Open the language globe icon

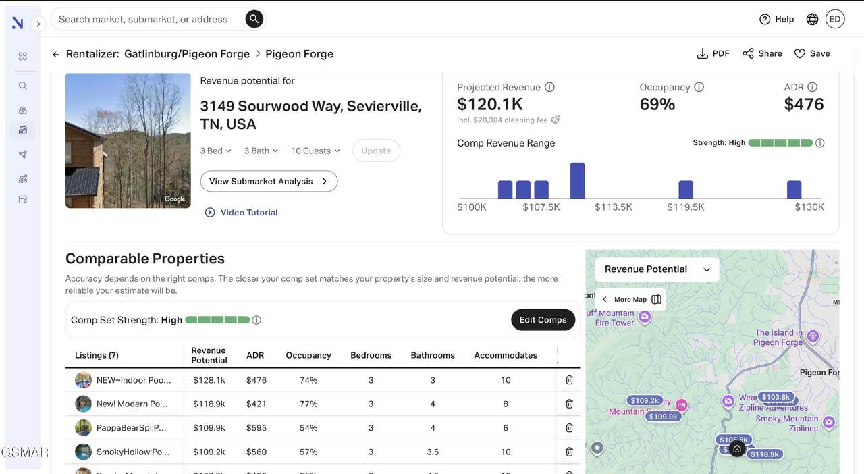click(x=812, y=19)
